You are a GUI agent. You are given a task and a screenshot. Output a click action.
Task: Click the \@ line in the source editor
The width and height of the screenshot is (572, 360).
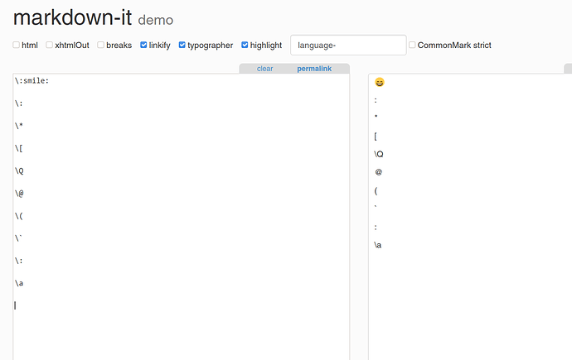pos(19,194)
